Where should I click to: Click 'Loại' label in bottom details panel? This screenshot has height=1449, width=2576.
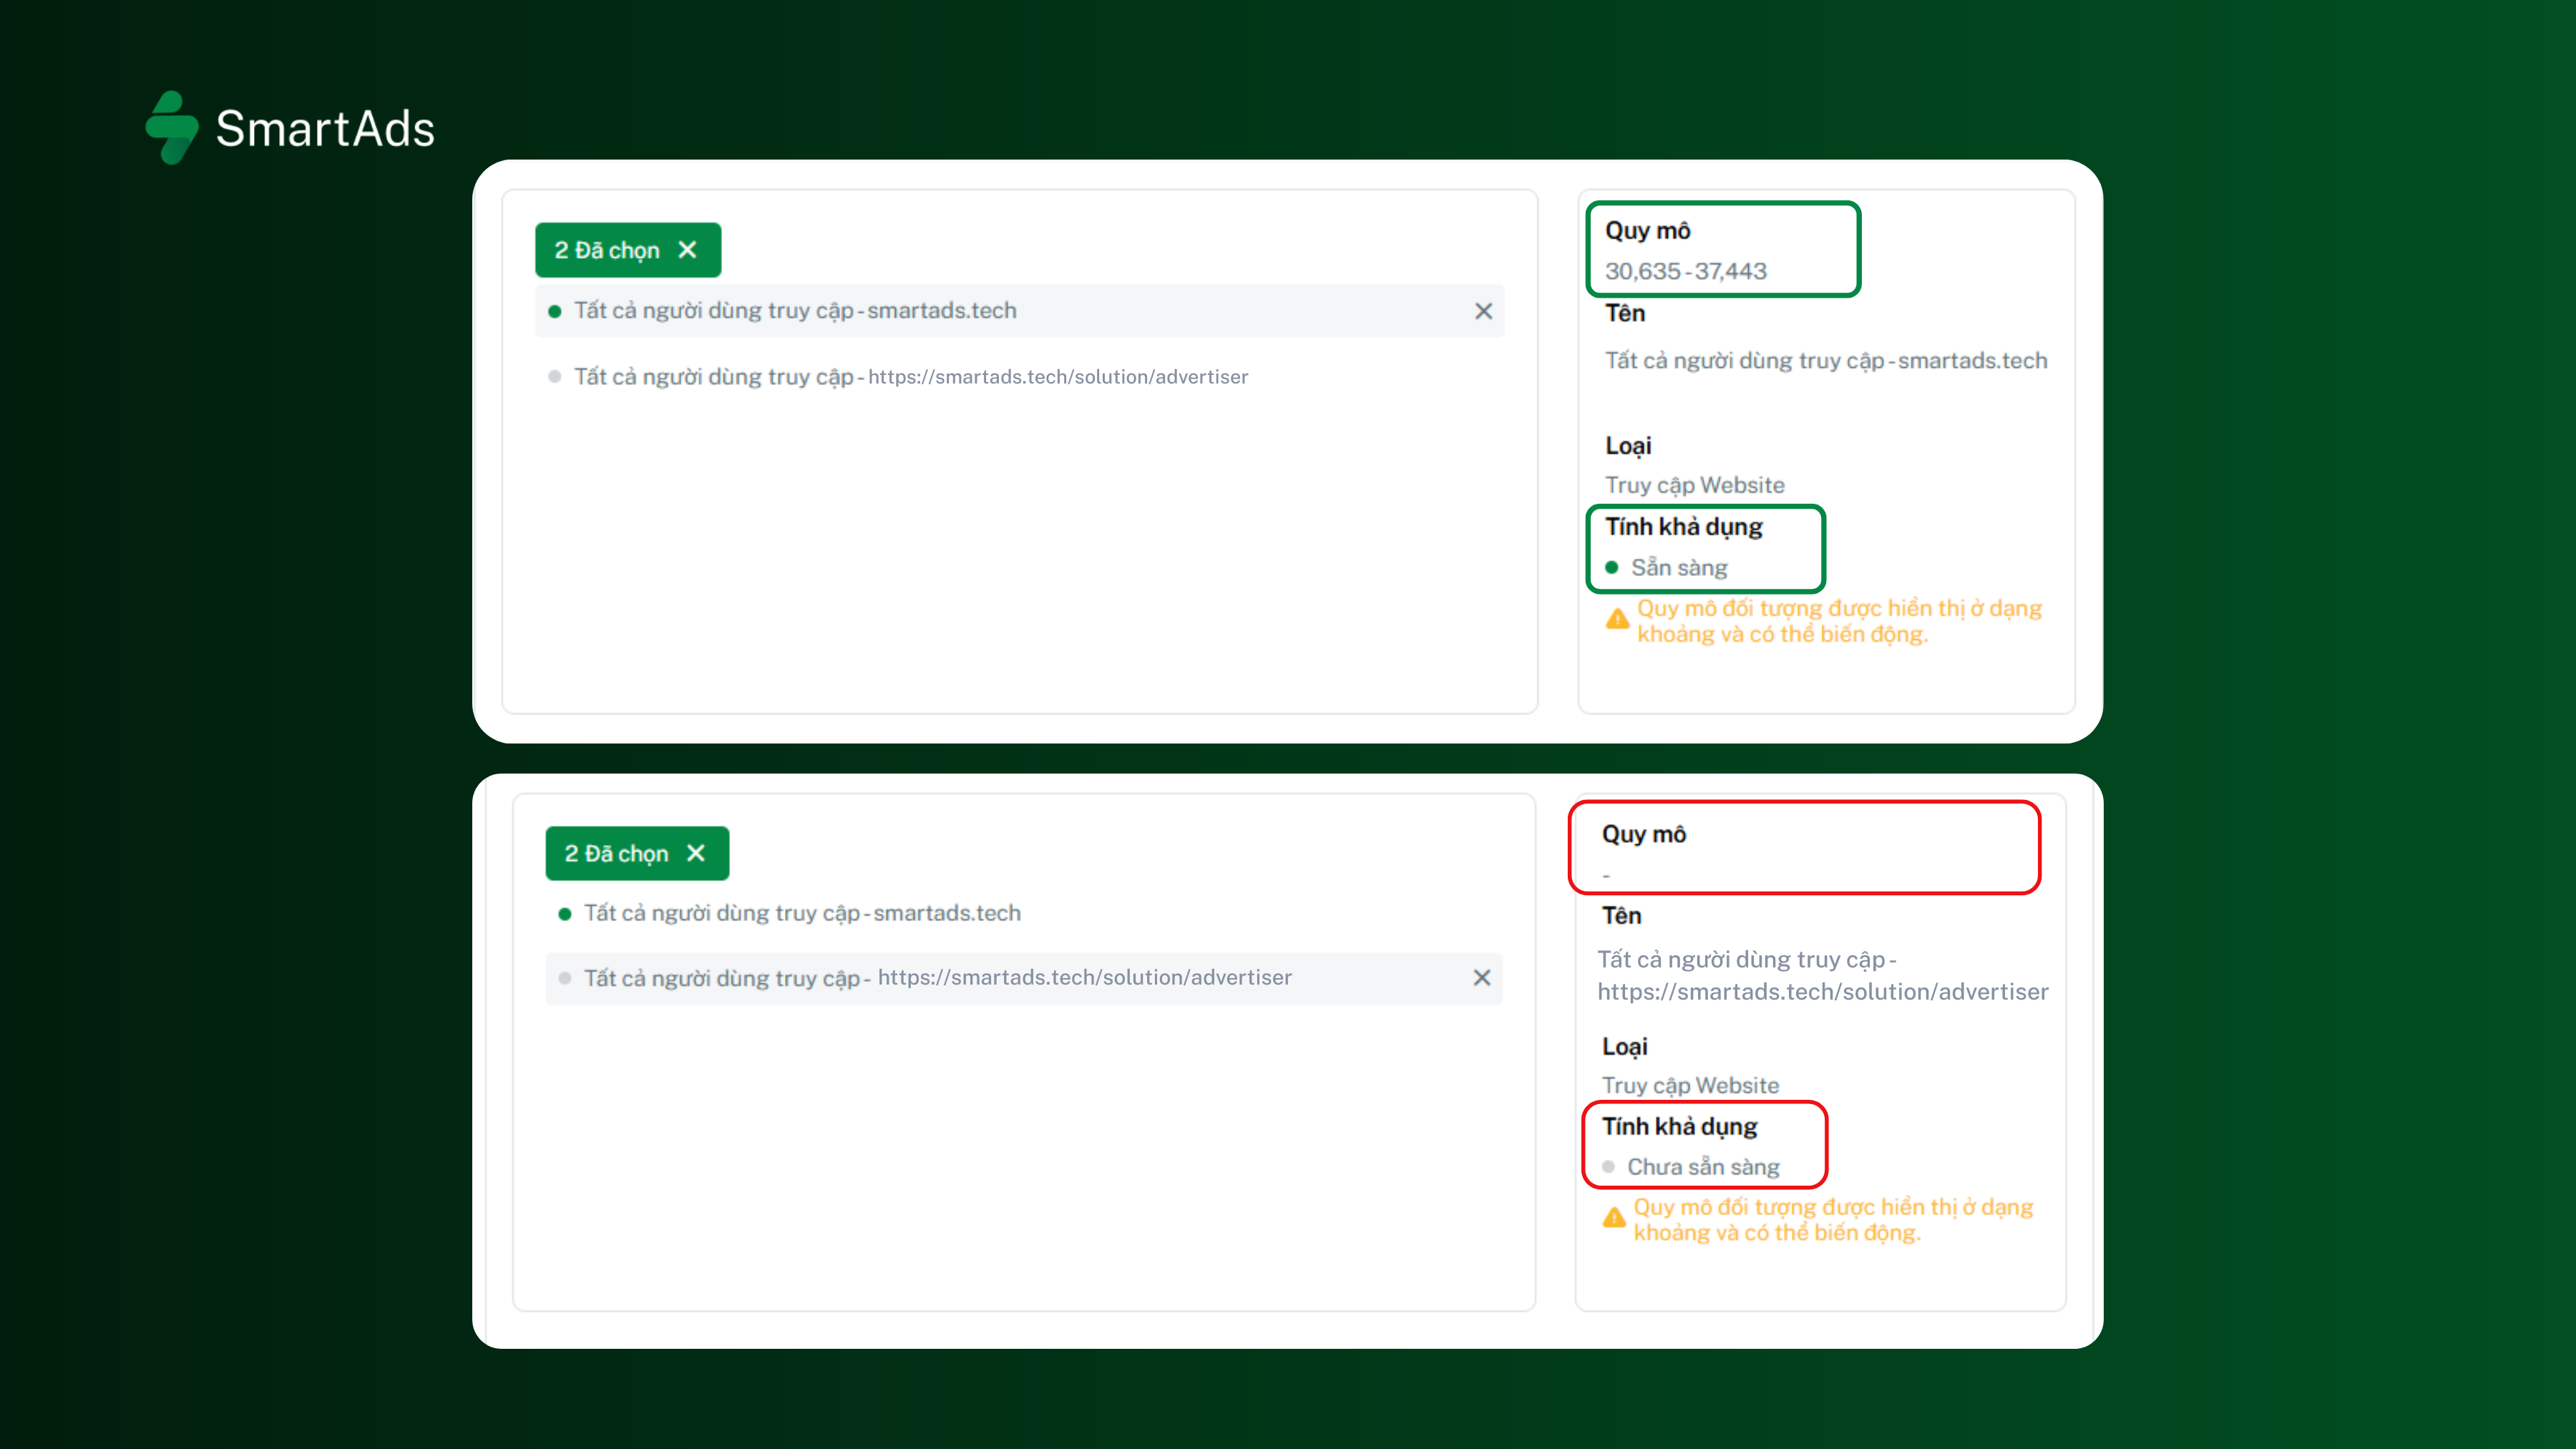[x=1624, y=1047]
